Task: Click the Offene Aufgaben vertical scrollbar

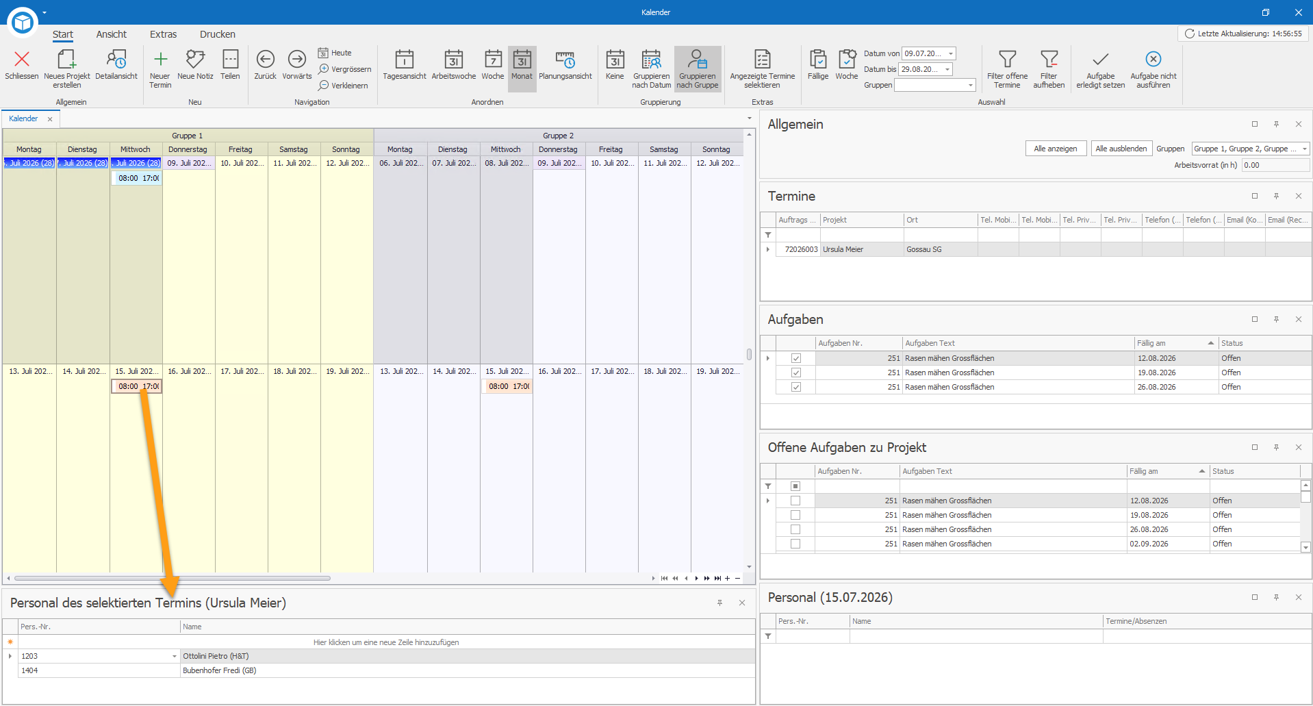Action: click(1305, 516)
